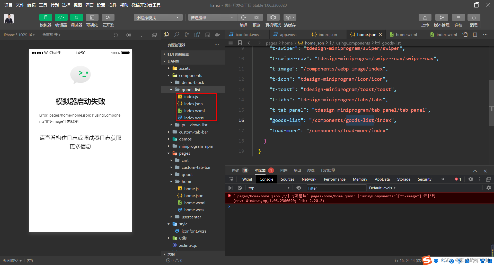Image resolution: width=494 pixels, height=265 pixels.
Task: Click the bookmark icon in breadcrumb bar
Action: coord(240,43)
